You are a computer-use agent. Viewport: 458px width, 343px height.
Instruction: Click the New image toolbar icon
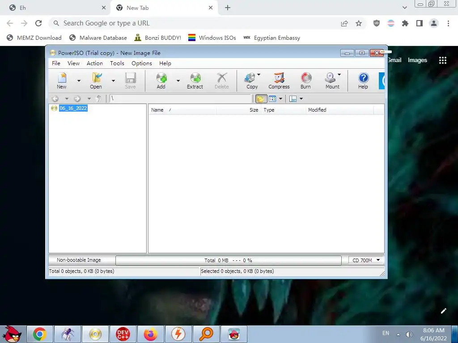click(x=62, y=80)
